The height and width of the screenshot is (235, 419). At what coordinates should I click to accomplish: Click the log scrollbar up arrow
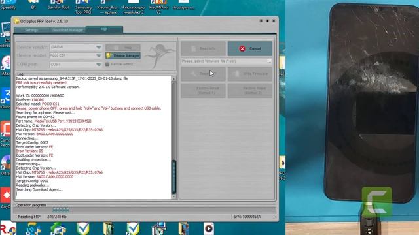point(173,78)
